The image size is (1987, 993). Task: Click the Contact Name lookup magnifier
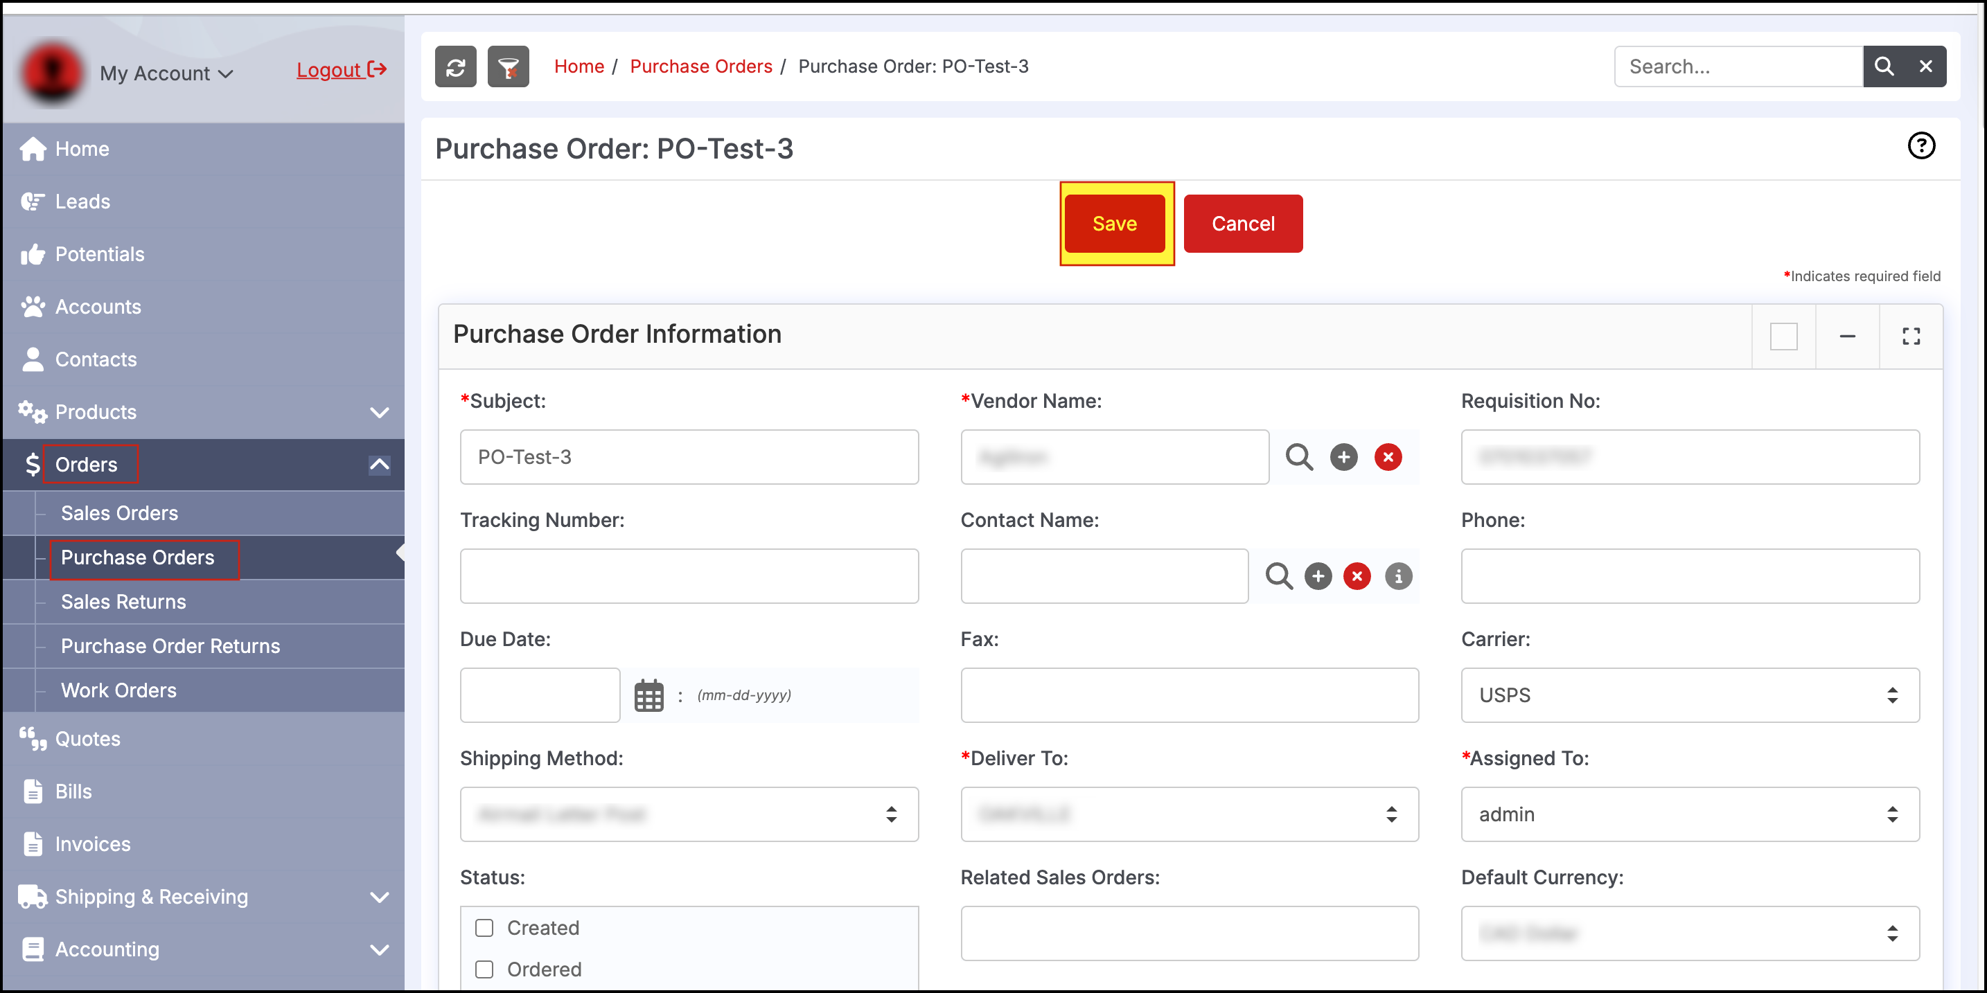point(1279,577)
